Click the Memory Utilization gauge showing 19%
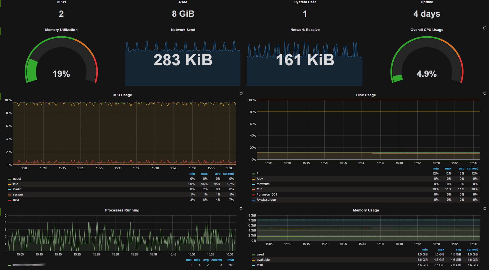This screenshot has height=270, width=489. (x=61, y=60)
